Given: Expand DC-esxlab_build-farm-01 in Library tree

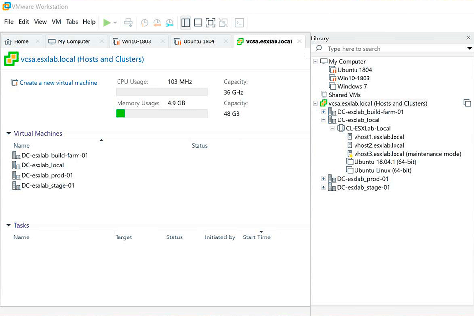Looking at the screenshot, I should (x=323, y=112).
